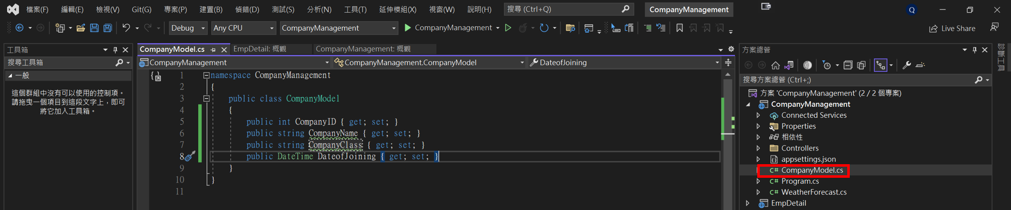Start CompanyManagement with green play button

408,28
